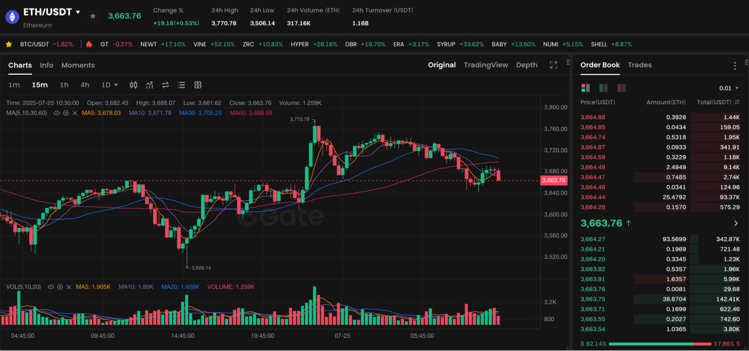Switch to the Charts tab
The height and width of the screenshot is (351, 749).
point(20,65)
